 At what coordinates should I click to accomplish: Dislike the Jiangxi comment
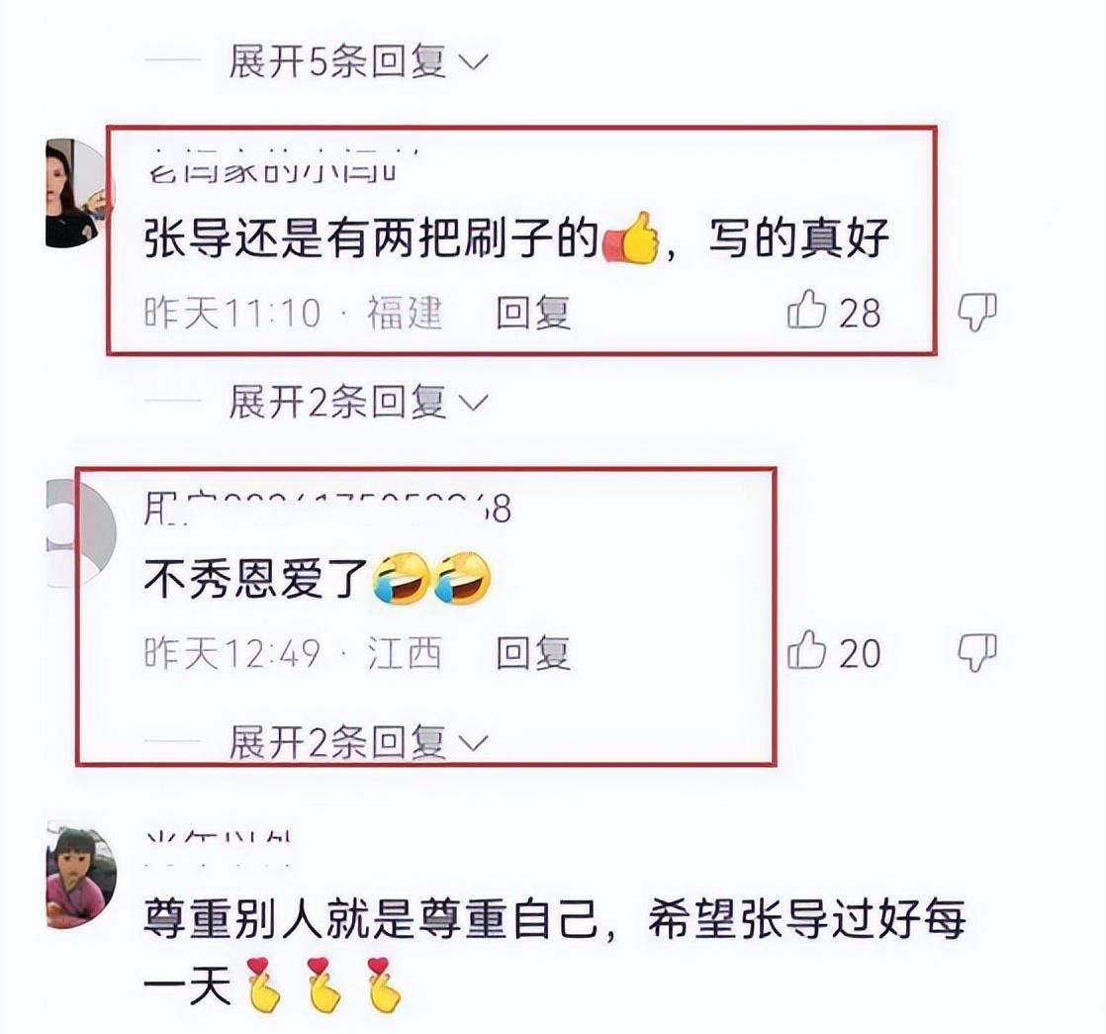pyautogui.click(x=977, y=652)
